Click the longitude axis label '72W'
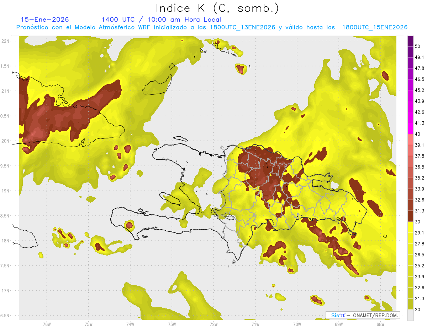Image resolution: width=427 pixels, height=329 pixels. 213,324
